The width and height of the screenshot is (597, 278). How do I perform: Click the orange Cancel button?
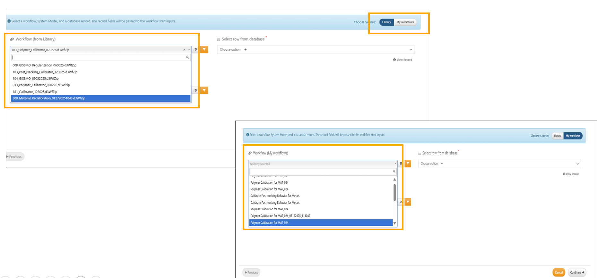[x=558, y=272]
